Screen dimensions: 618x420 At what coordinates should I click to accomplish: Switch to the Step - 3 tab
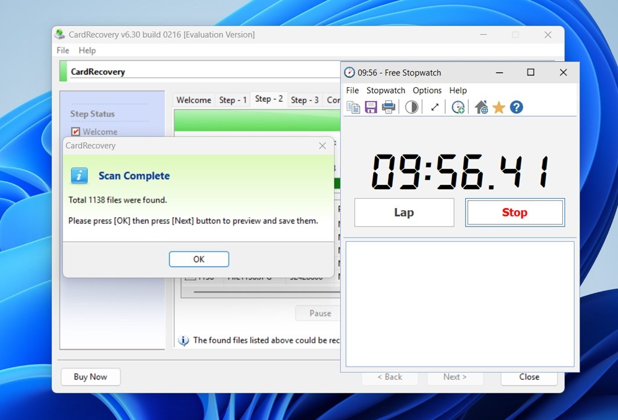click(x=305, y=99)
